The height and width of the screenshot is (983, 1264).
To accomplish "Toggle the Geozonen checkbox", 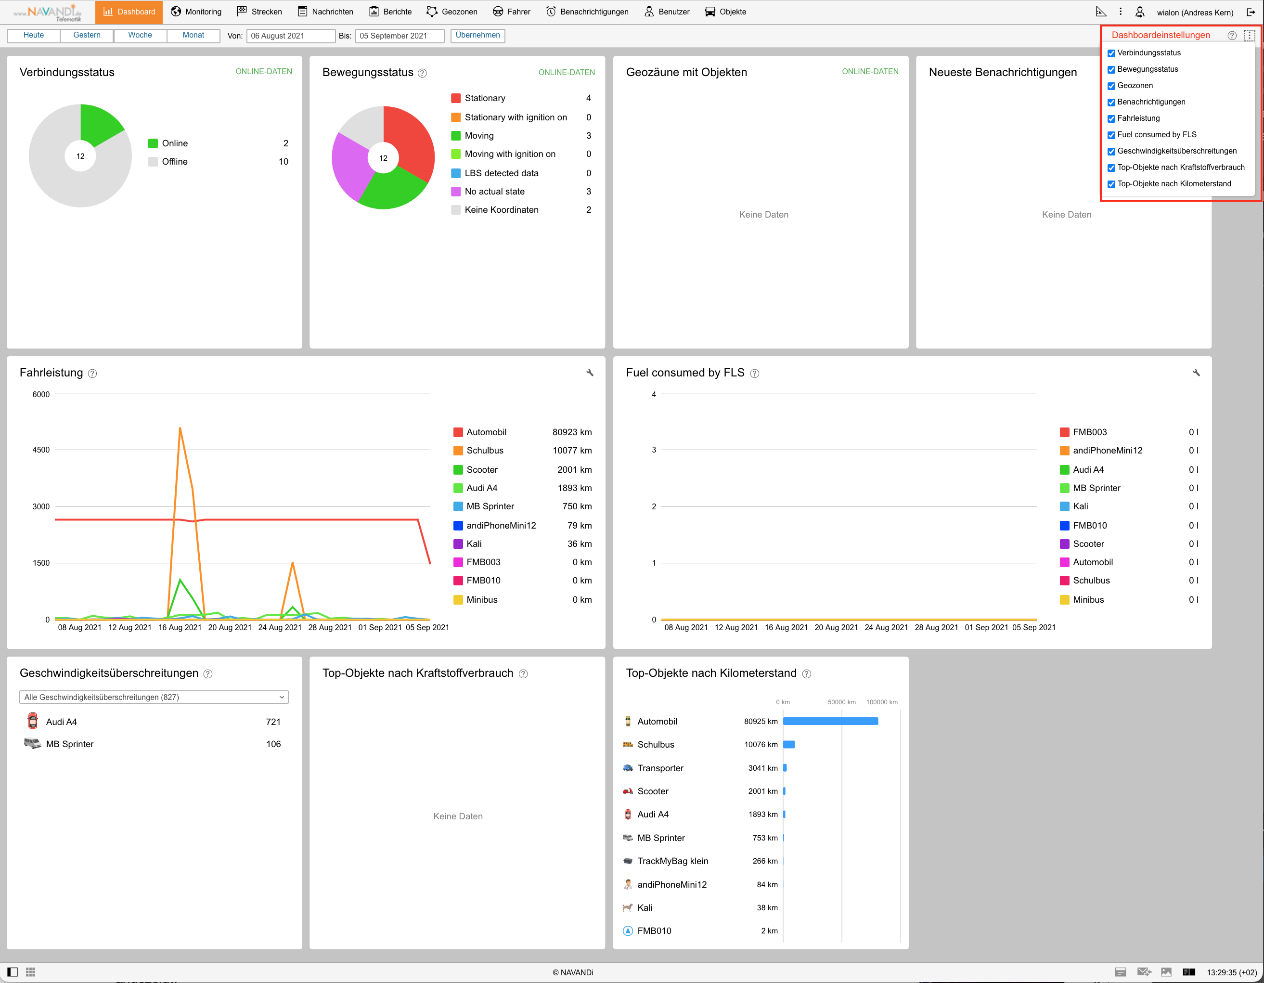I will 1110,86.
